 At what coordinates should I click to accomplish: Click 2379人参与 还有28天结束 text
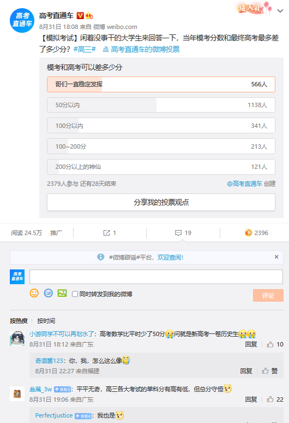[x=82, y=184]
